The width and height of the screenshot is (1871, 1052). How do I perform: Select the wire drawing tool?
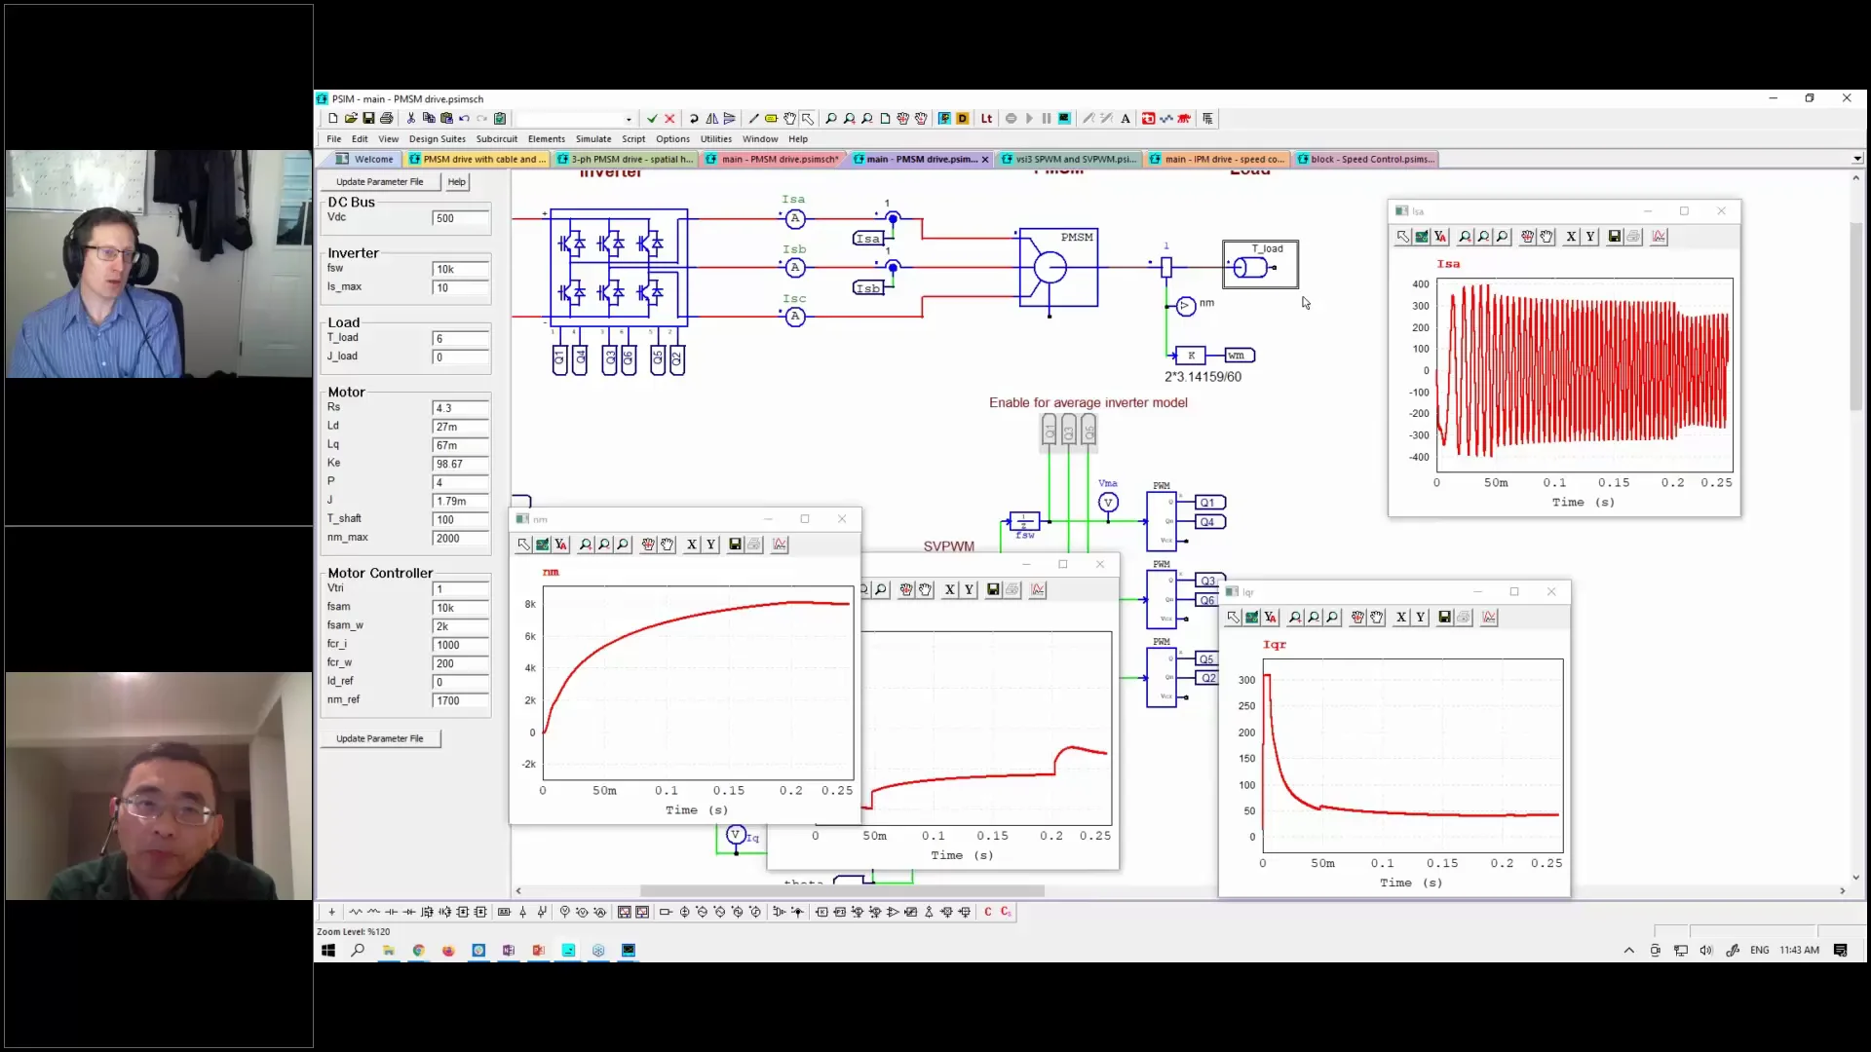pyautogui.click(x=752, y=119)
